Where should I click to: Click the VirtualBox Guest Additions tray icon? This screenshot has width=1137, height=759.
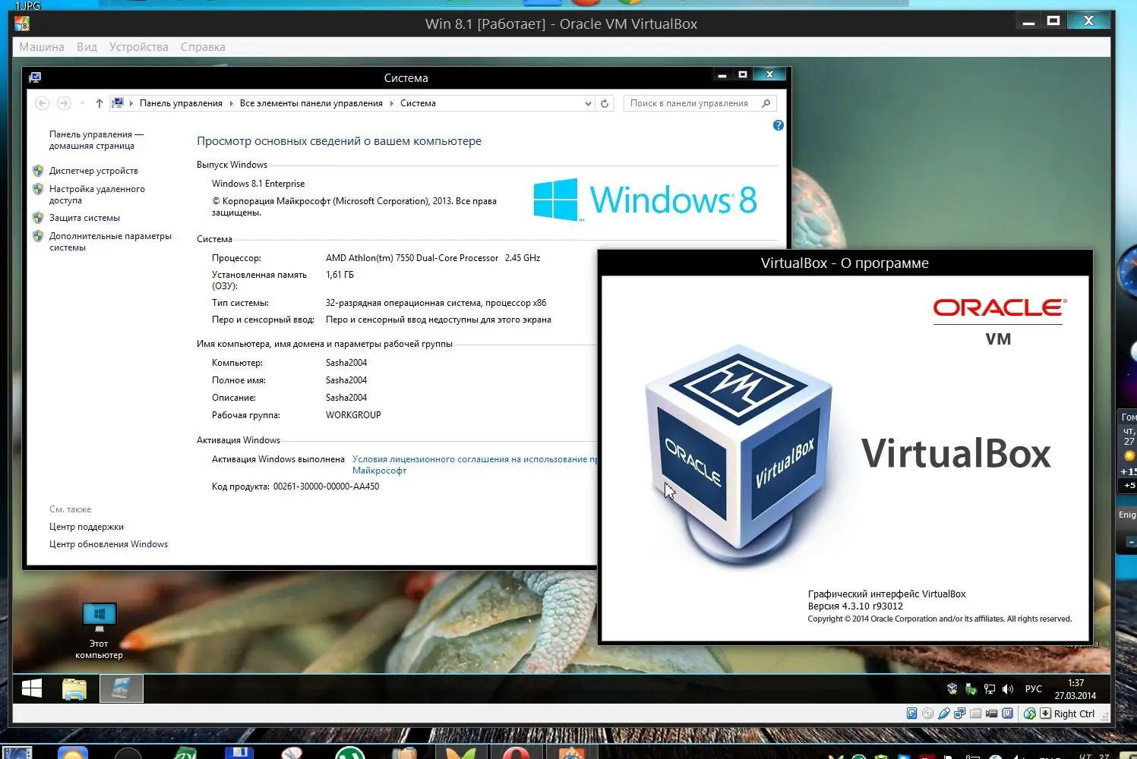pos(952,689)
